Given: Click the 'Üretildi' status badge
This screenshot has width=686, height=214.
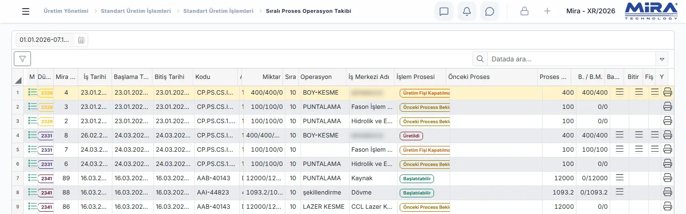Looking at the screenshot, I should 411,136.
